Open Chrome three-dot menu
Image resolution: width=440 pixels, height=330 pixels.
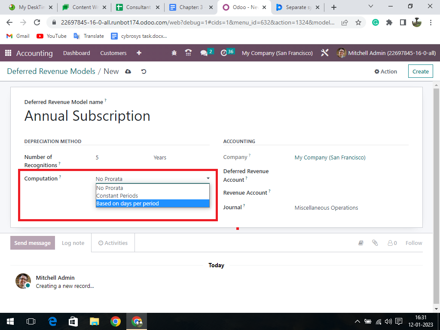431,22
